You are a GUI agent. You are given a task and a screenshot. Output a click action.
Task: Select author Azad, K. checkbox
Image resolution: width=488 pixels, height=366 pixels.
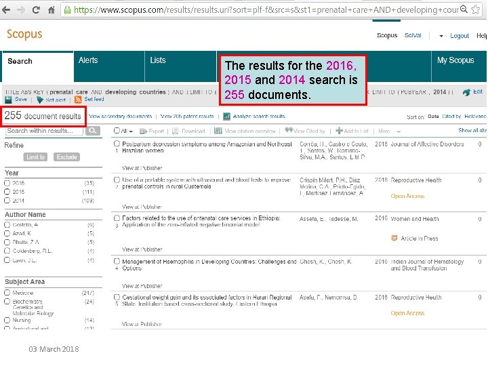[7, 233]
